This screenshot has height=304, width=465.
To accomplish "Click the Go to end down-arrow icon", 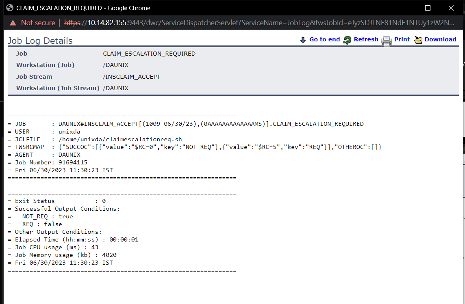I will coord(303,40).
